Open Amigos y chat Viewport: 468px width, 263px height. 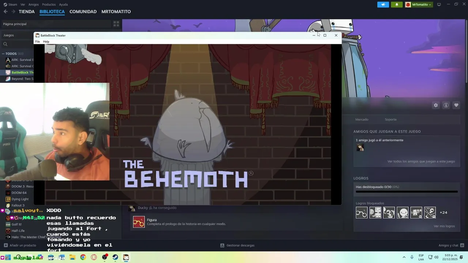451,245
